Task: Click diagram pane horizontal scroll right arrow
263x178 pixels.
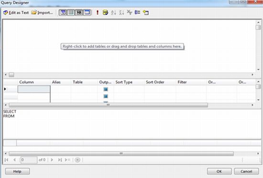Action: pos(252,74)
